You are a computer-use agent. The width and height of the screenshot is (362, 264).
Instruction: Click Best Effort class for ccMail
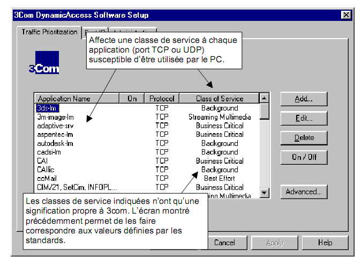(220, 178)
